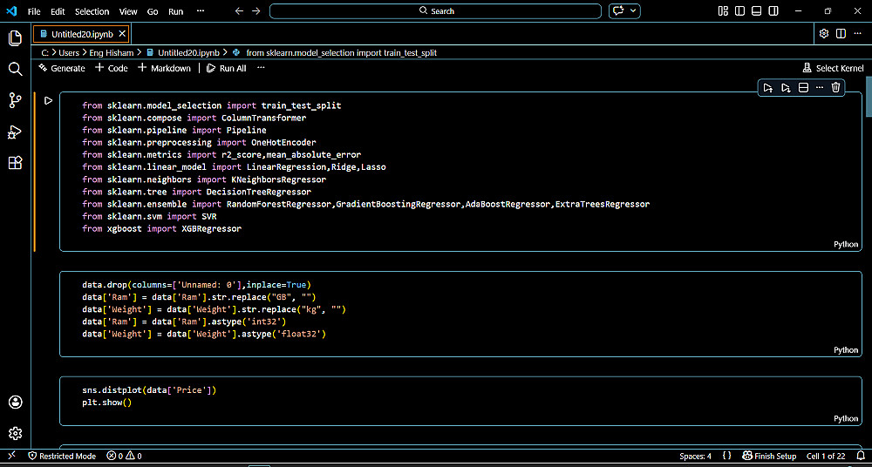Click Restricted Mode in status bar
872x467 pixels.
coord(62,456)
